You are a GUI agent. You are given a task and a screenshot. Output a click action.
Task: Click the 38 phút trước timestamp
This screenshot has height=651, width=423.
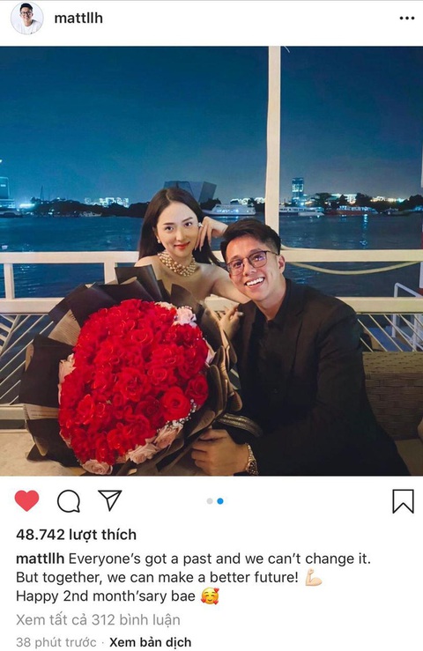(56, 642)
